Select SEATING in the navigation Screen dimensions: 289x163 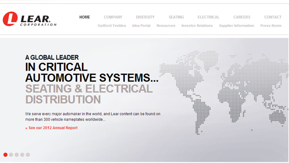click(x=176, y=17)
